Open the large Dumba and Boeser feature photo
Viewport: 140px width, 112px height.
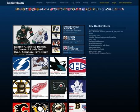pyautogui.click(x=32, y=35)
